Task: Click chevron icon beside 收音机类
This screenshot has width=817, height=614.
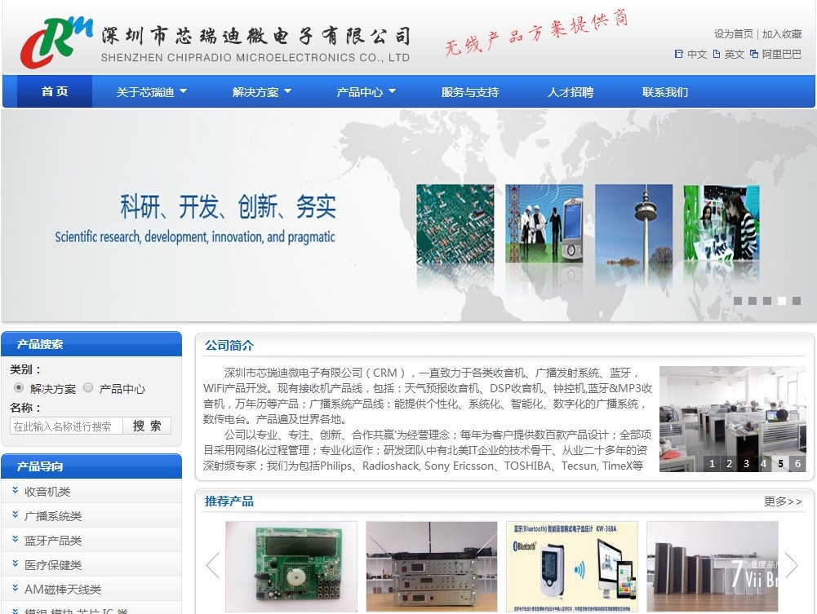Action: pos(16,491)
